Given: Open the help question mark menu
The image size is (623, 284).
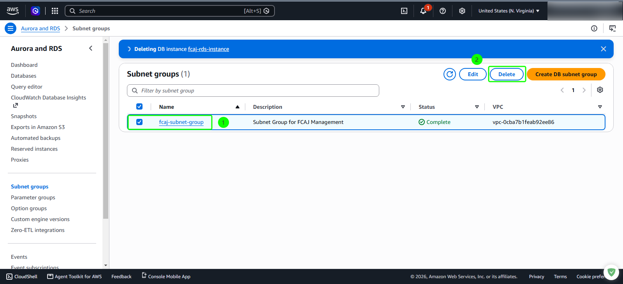Looking at the screenshot, I should [x=443, y=11].
